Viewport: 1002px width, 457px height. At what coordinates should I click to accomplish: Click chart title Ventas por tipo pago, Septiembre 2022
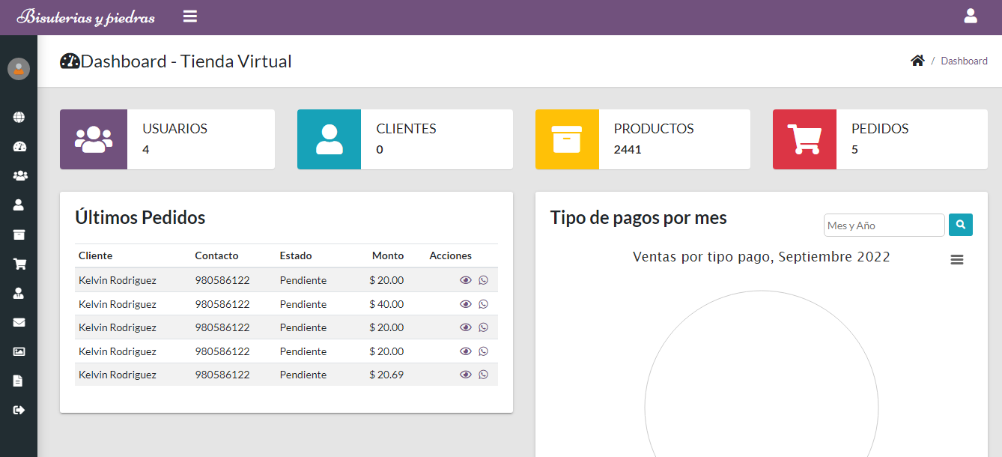pyautogui.click(x=762, y=257)
